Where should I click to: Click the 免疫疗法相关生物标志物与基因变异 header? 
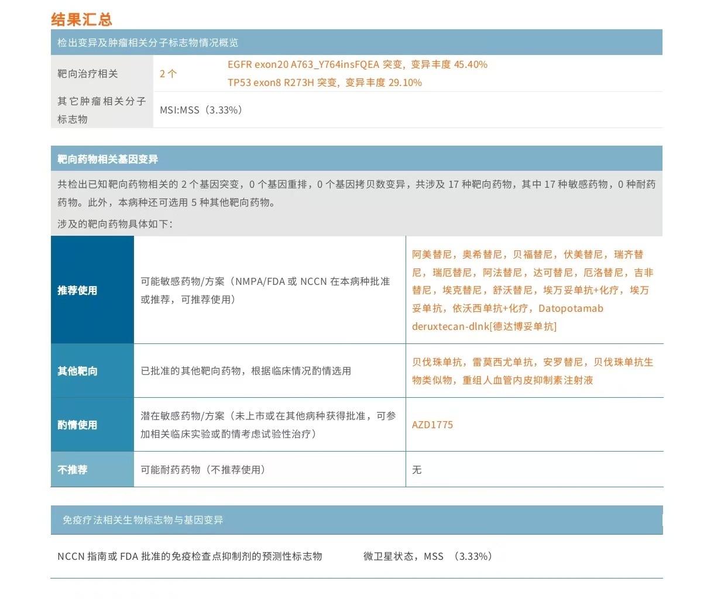pos(143,520)
